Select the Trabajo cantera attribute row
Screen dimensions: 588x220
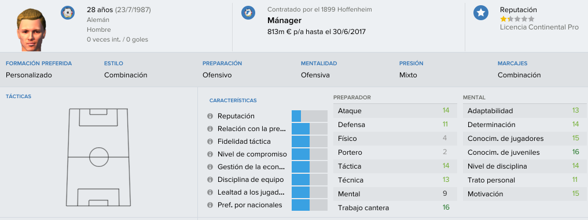point(395,208)
